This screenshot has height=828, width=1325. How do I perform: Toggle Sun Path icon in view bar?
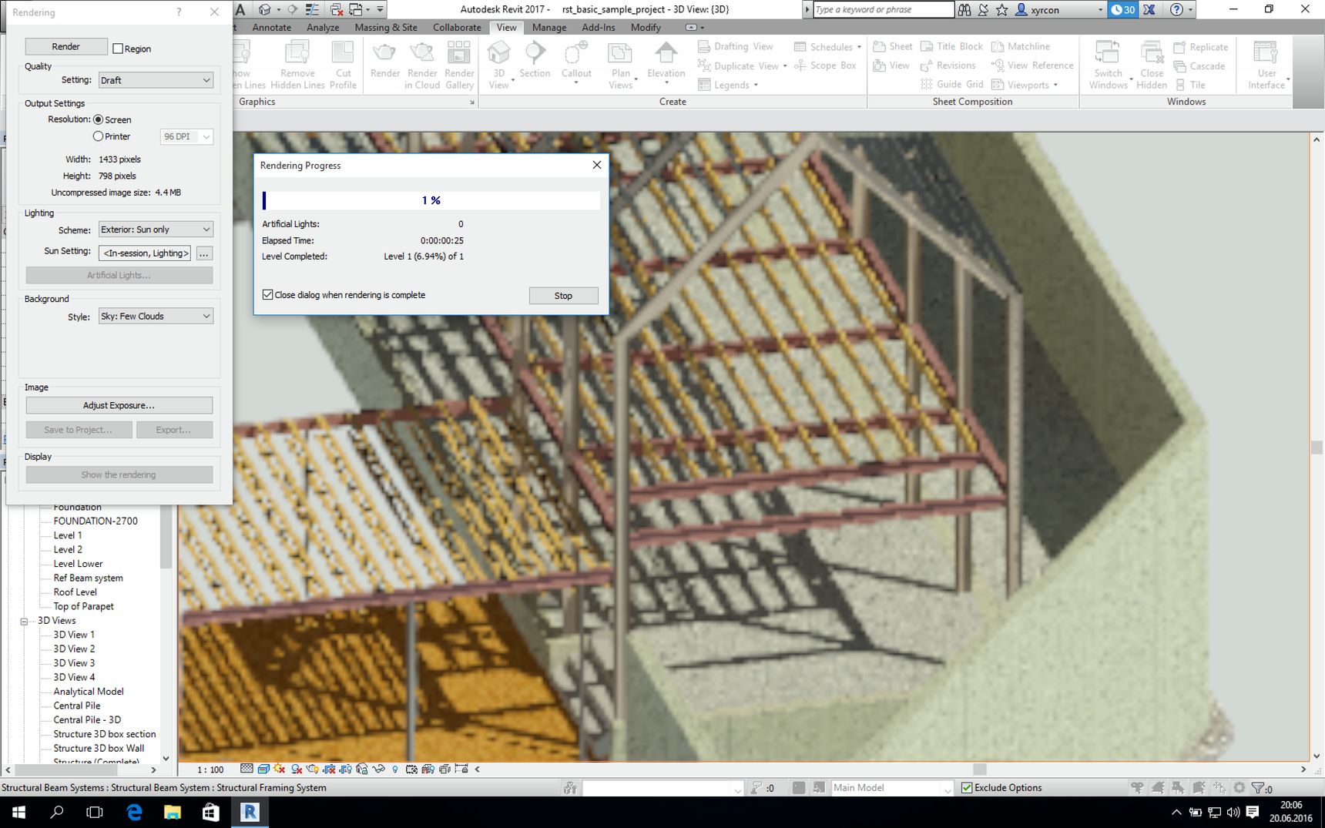coord(279,769)
